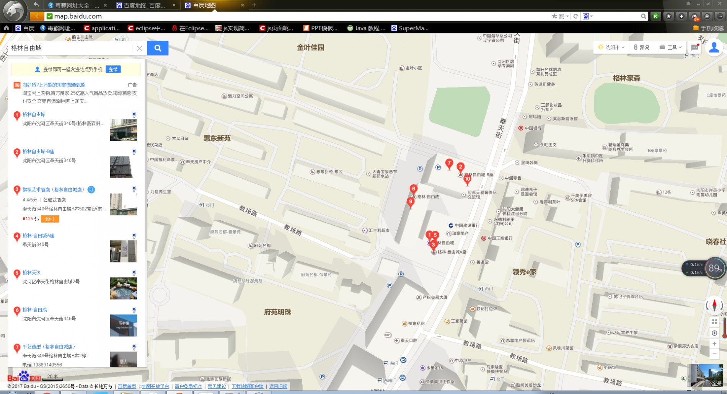
Task: Click the 中国银行 POI on map
Action: tap(530, 128)
